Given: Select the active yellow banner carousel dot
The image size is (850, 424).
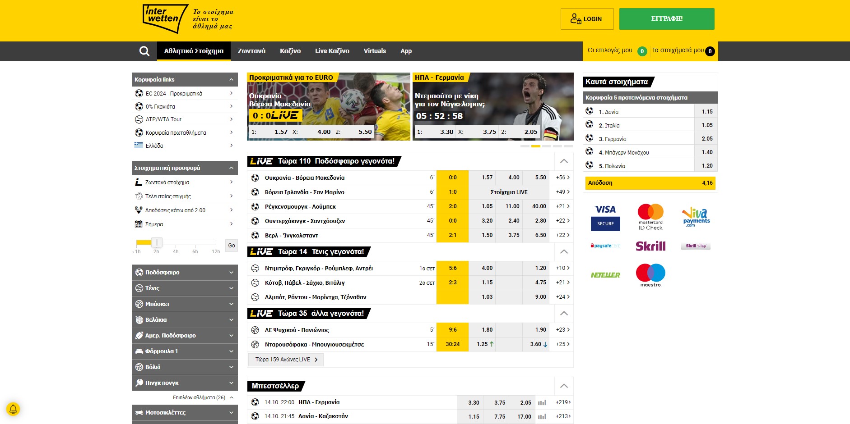Looking at the screenshot, I should tap(535, 146).
